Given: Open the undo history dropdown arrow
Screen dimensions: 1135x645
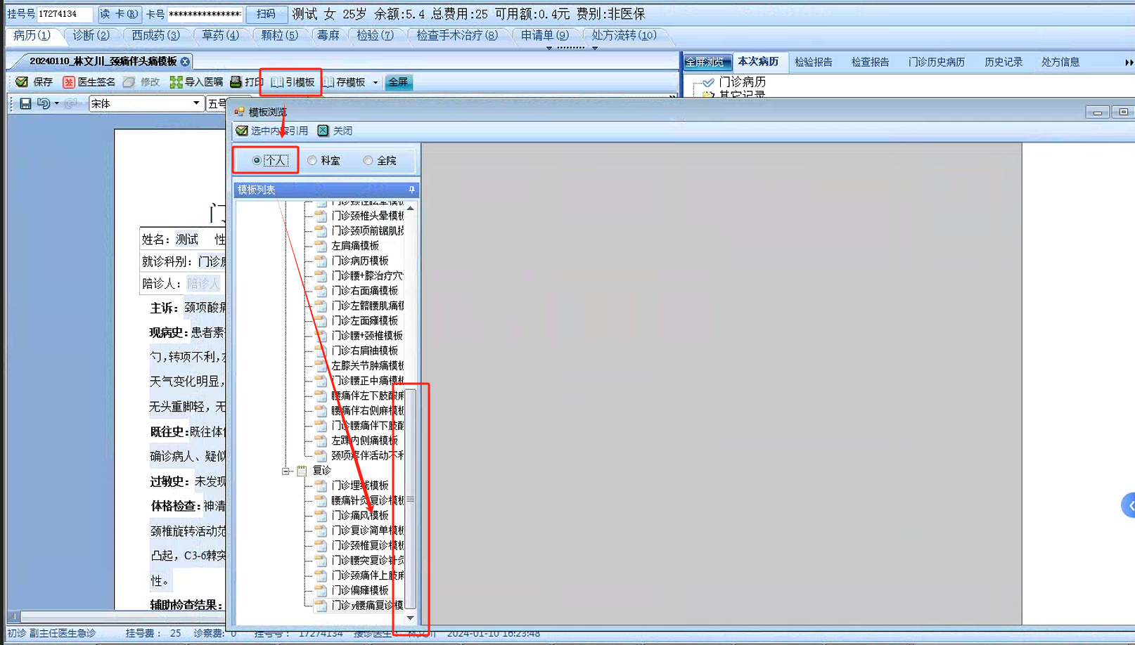Looking at the screenshot, I should (57, 103).
